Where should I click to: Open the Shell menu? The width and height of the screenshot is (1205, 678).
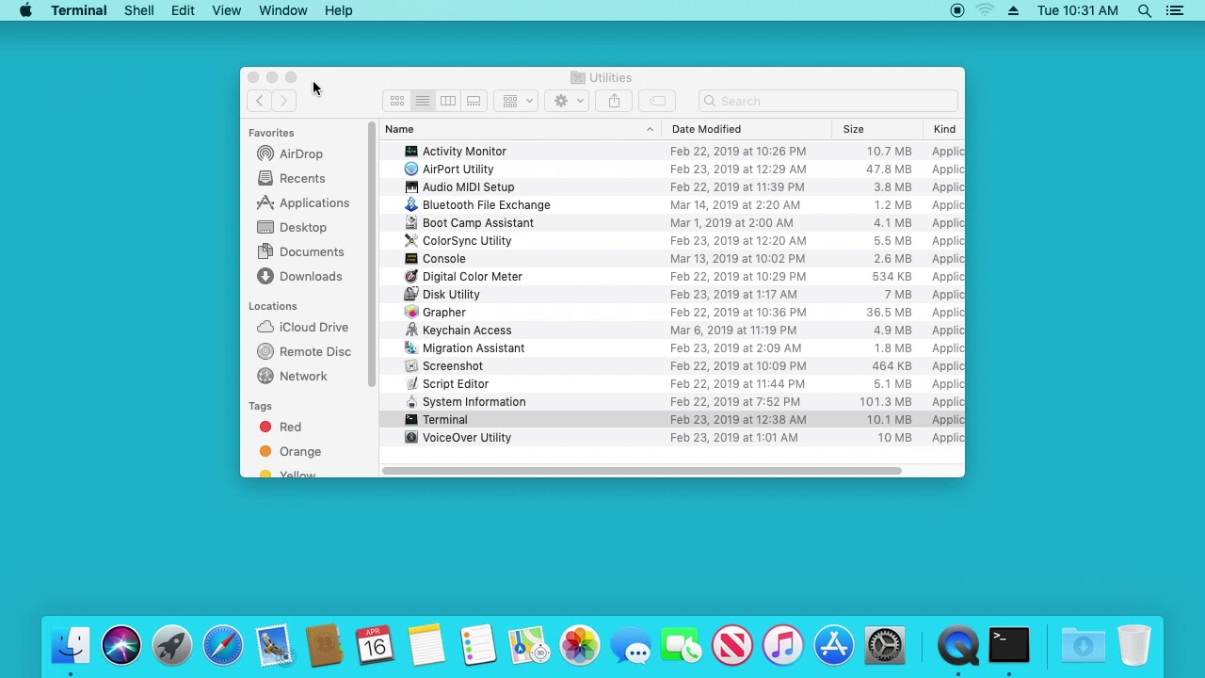[x=139, y=10]
